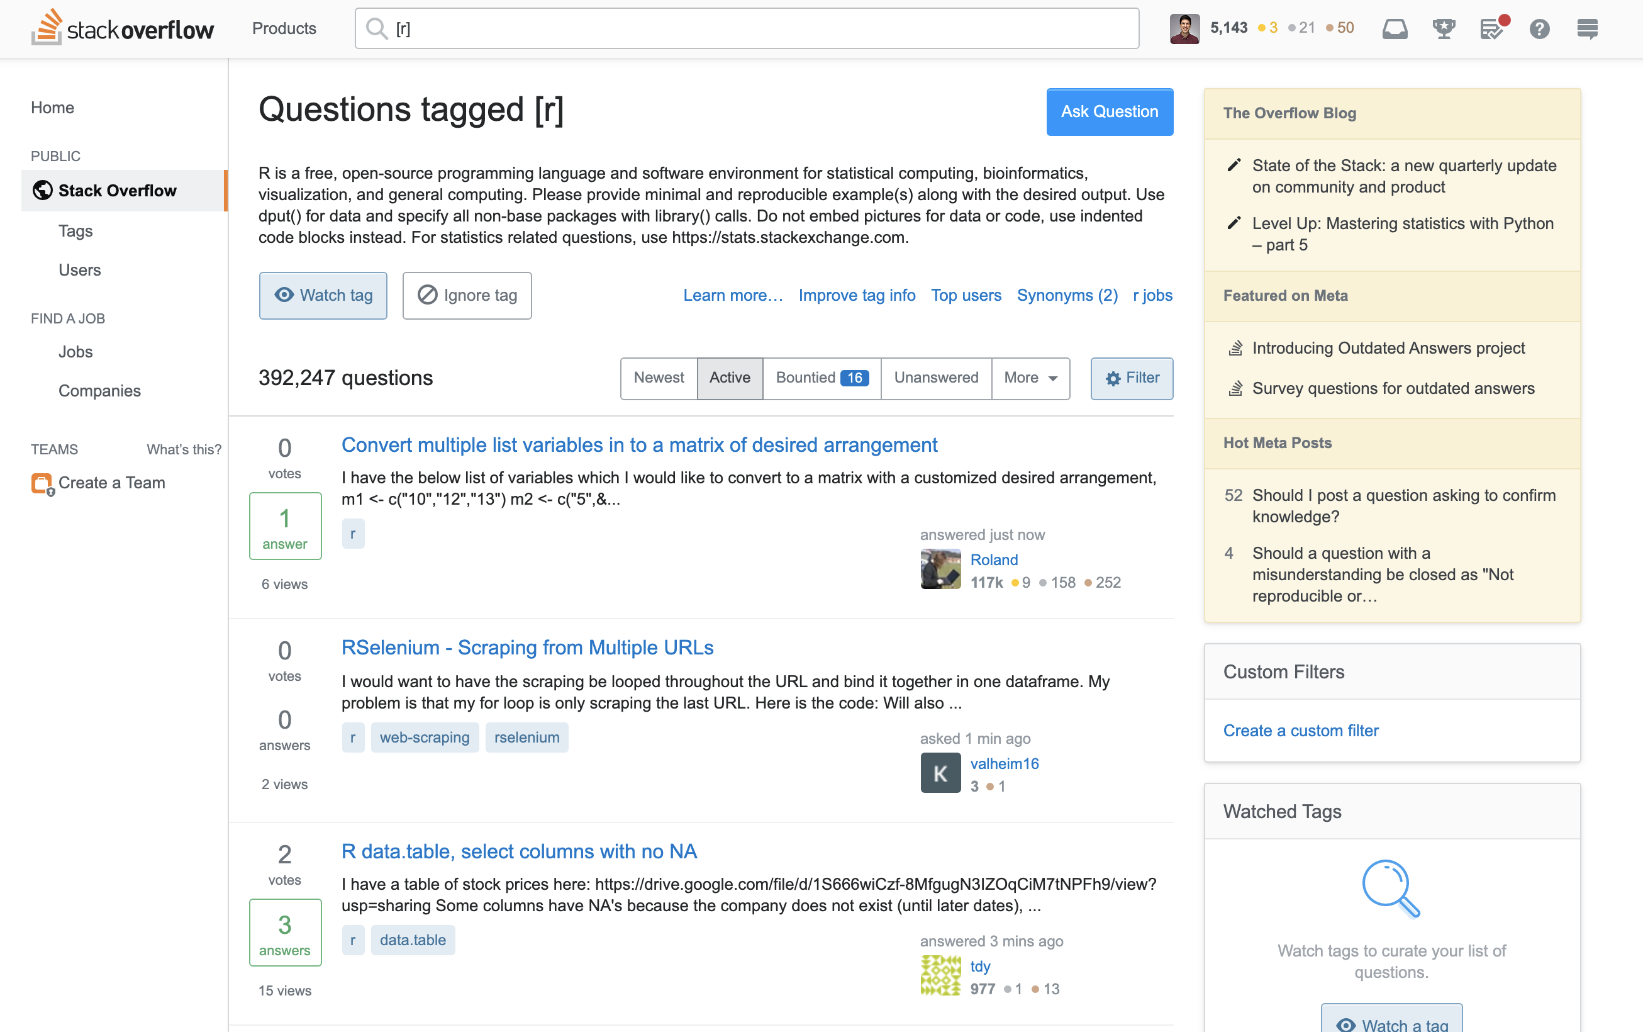Open the site switcher hamburger icon
The image size is (1643, 1032).
pyautogui.click(x=1588, y=29)
